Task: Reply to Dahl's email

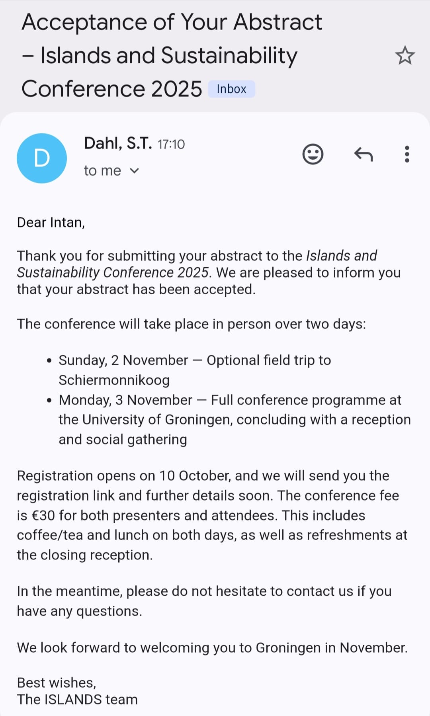Action: click(363, 154)
